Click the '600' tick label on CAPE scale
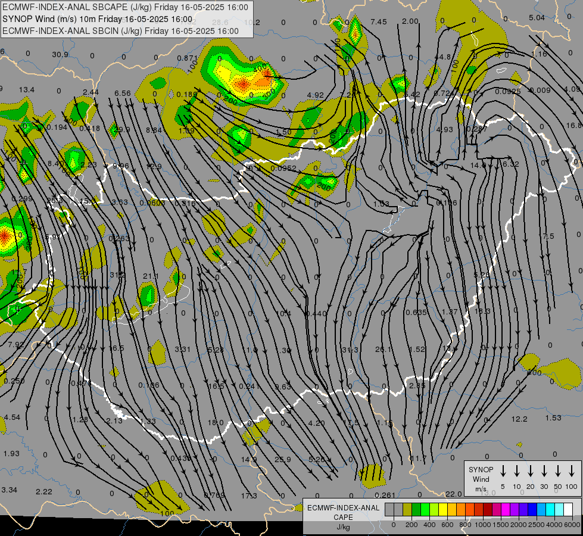 tap(447, 525)
